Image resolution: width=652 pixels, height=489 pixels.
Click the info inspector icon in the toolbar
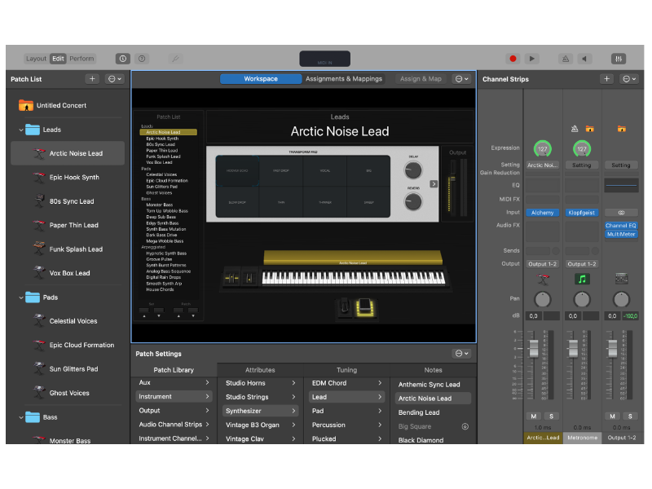click(123, 59)
